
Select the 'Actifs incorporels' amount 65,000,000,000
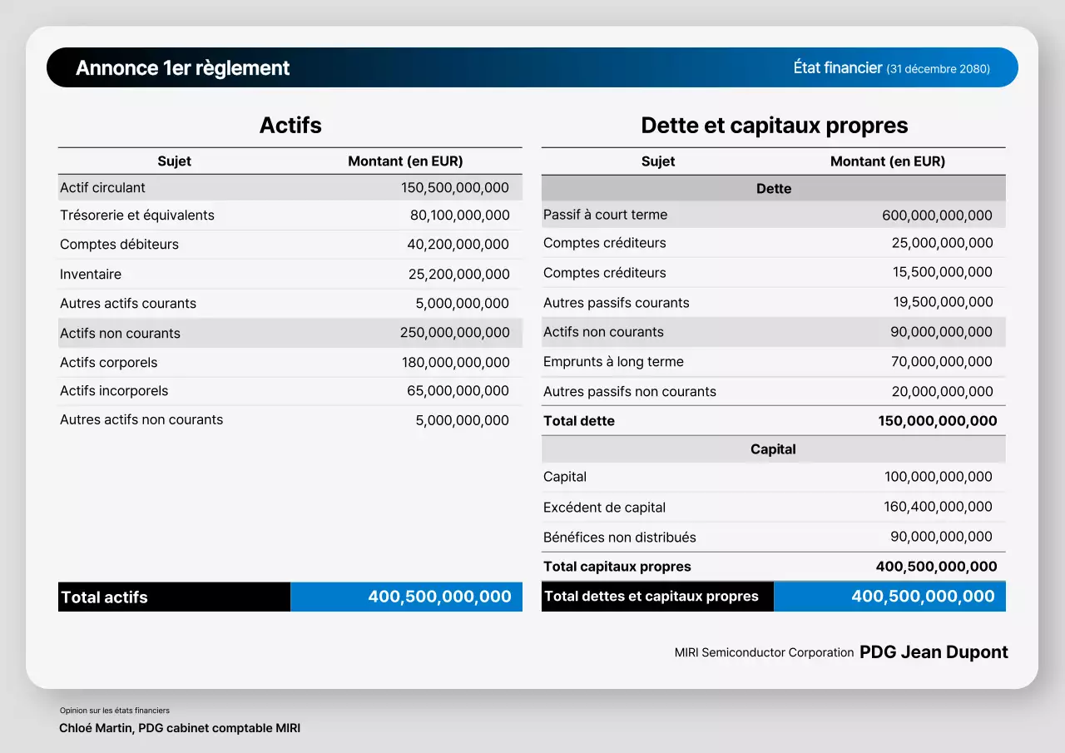[458, 391]
